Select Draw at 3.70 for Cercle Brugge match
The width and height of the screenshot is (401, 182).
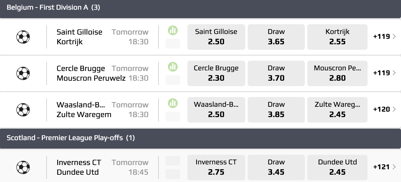tap(276, 73)
